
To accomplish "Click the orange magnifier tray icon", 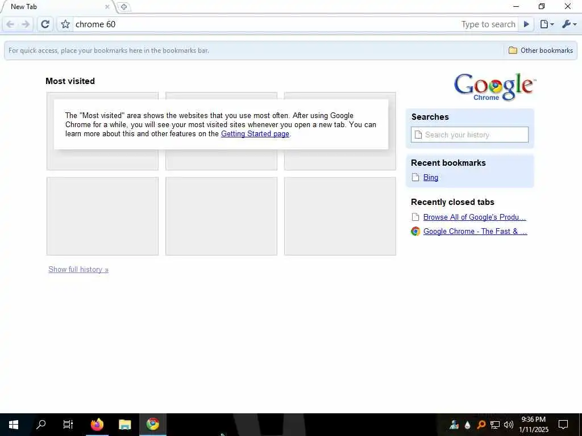I will 481,425.
